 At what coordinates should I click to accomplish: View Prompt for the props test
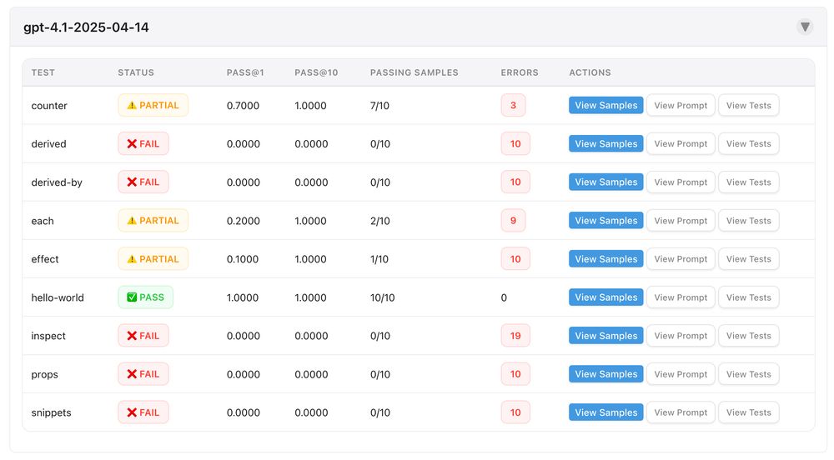(681, 374)
